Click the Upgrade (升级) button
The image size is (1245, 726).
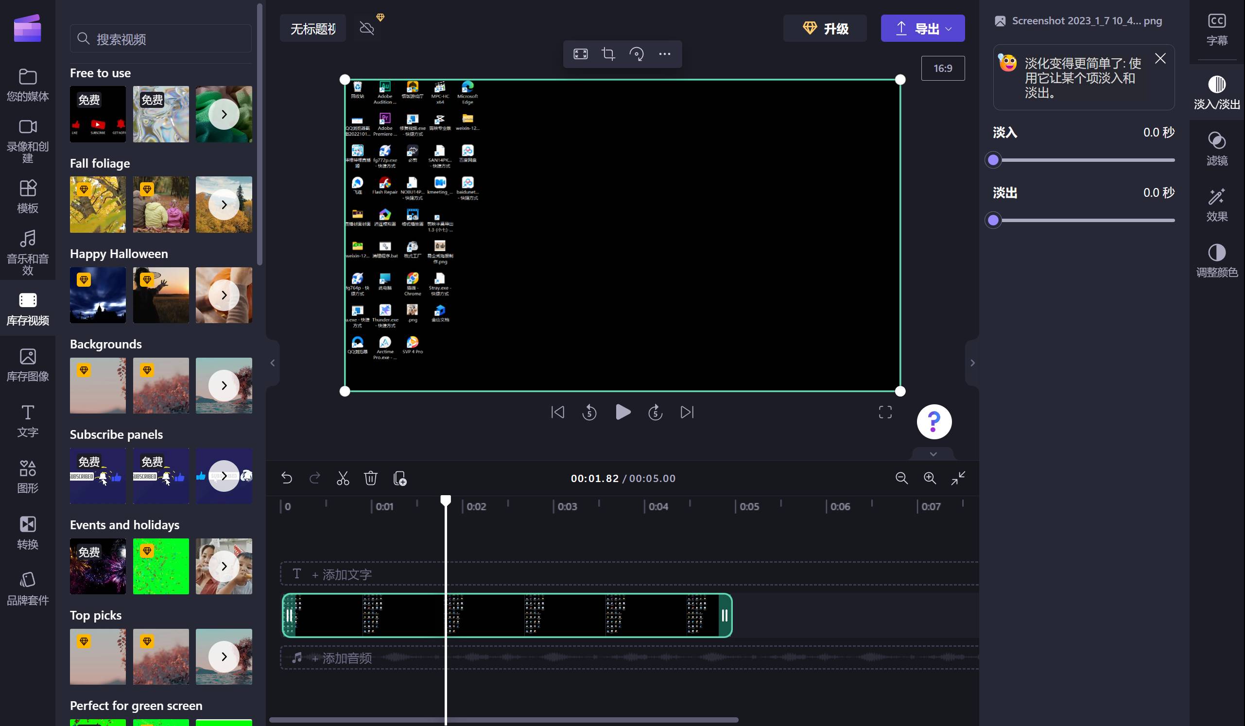click(825, 28)
